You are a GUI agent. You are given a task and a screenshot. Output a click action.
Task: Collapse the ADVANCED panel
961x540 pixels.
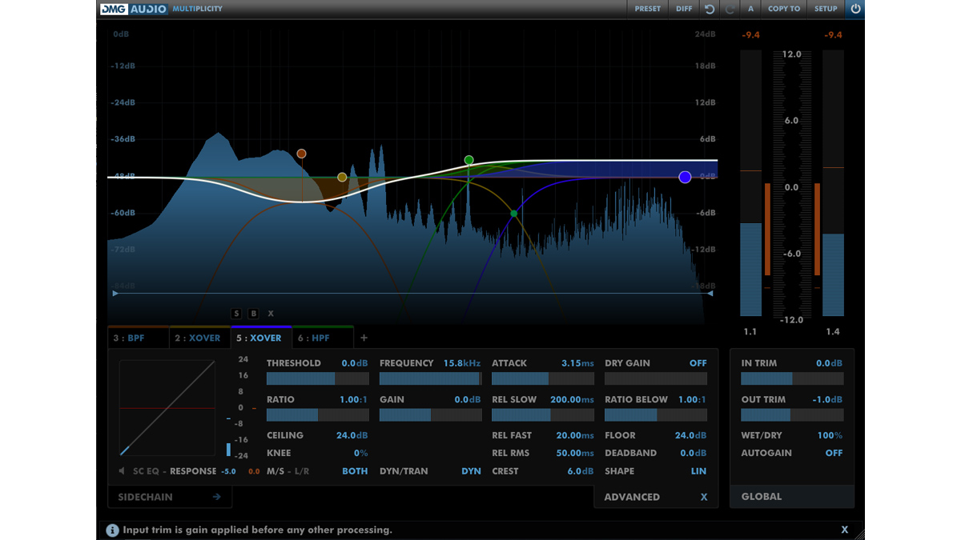703,497
